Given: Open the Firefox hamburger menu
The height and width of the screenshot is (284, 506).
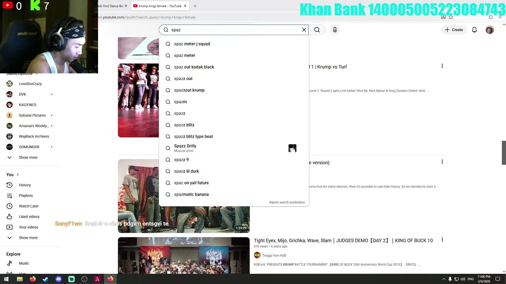Looking at the screenshot, I should point(500,17).
